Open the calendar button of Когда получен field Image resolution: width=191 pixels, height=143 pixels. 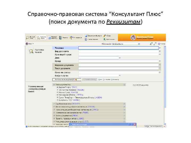[120, 76]
